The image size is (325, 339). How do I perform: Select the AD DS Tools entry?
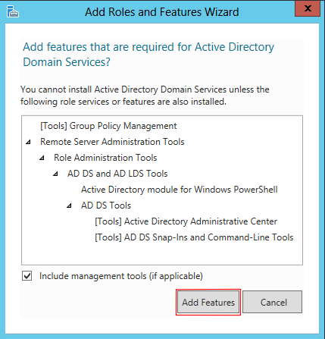[x=106, y=206]
